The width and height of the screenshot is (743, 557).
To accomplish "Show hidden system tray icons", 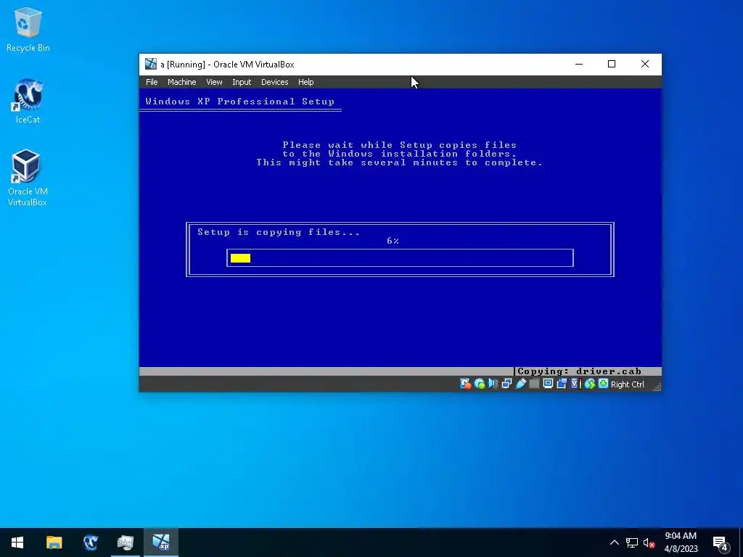I will pyautogui.click(x=614, y=542).
